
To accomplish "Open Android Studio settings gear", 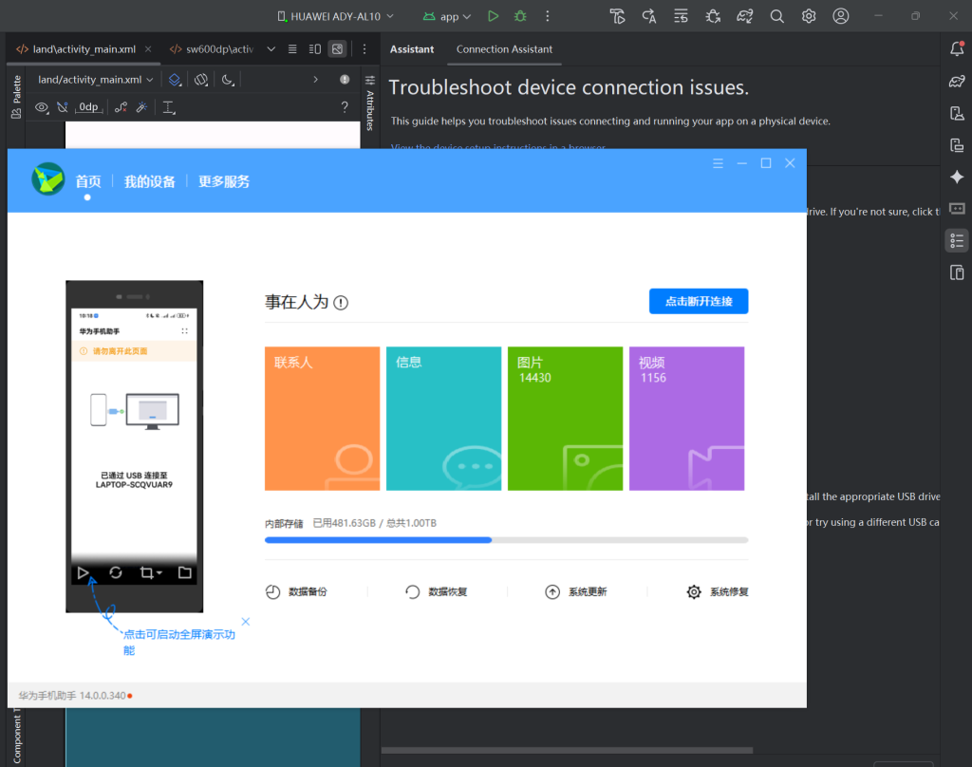I will [x=809, y=16].
